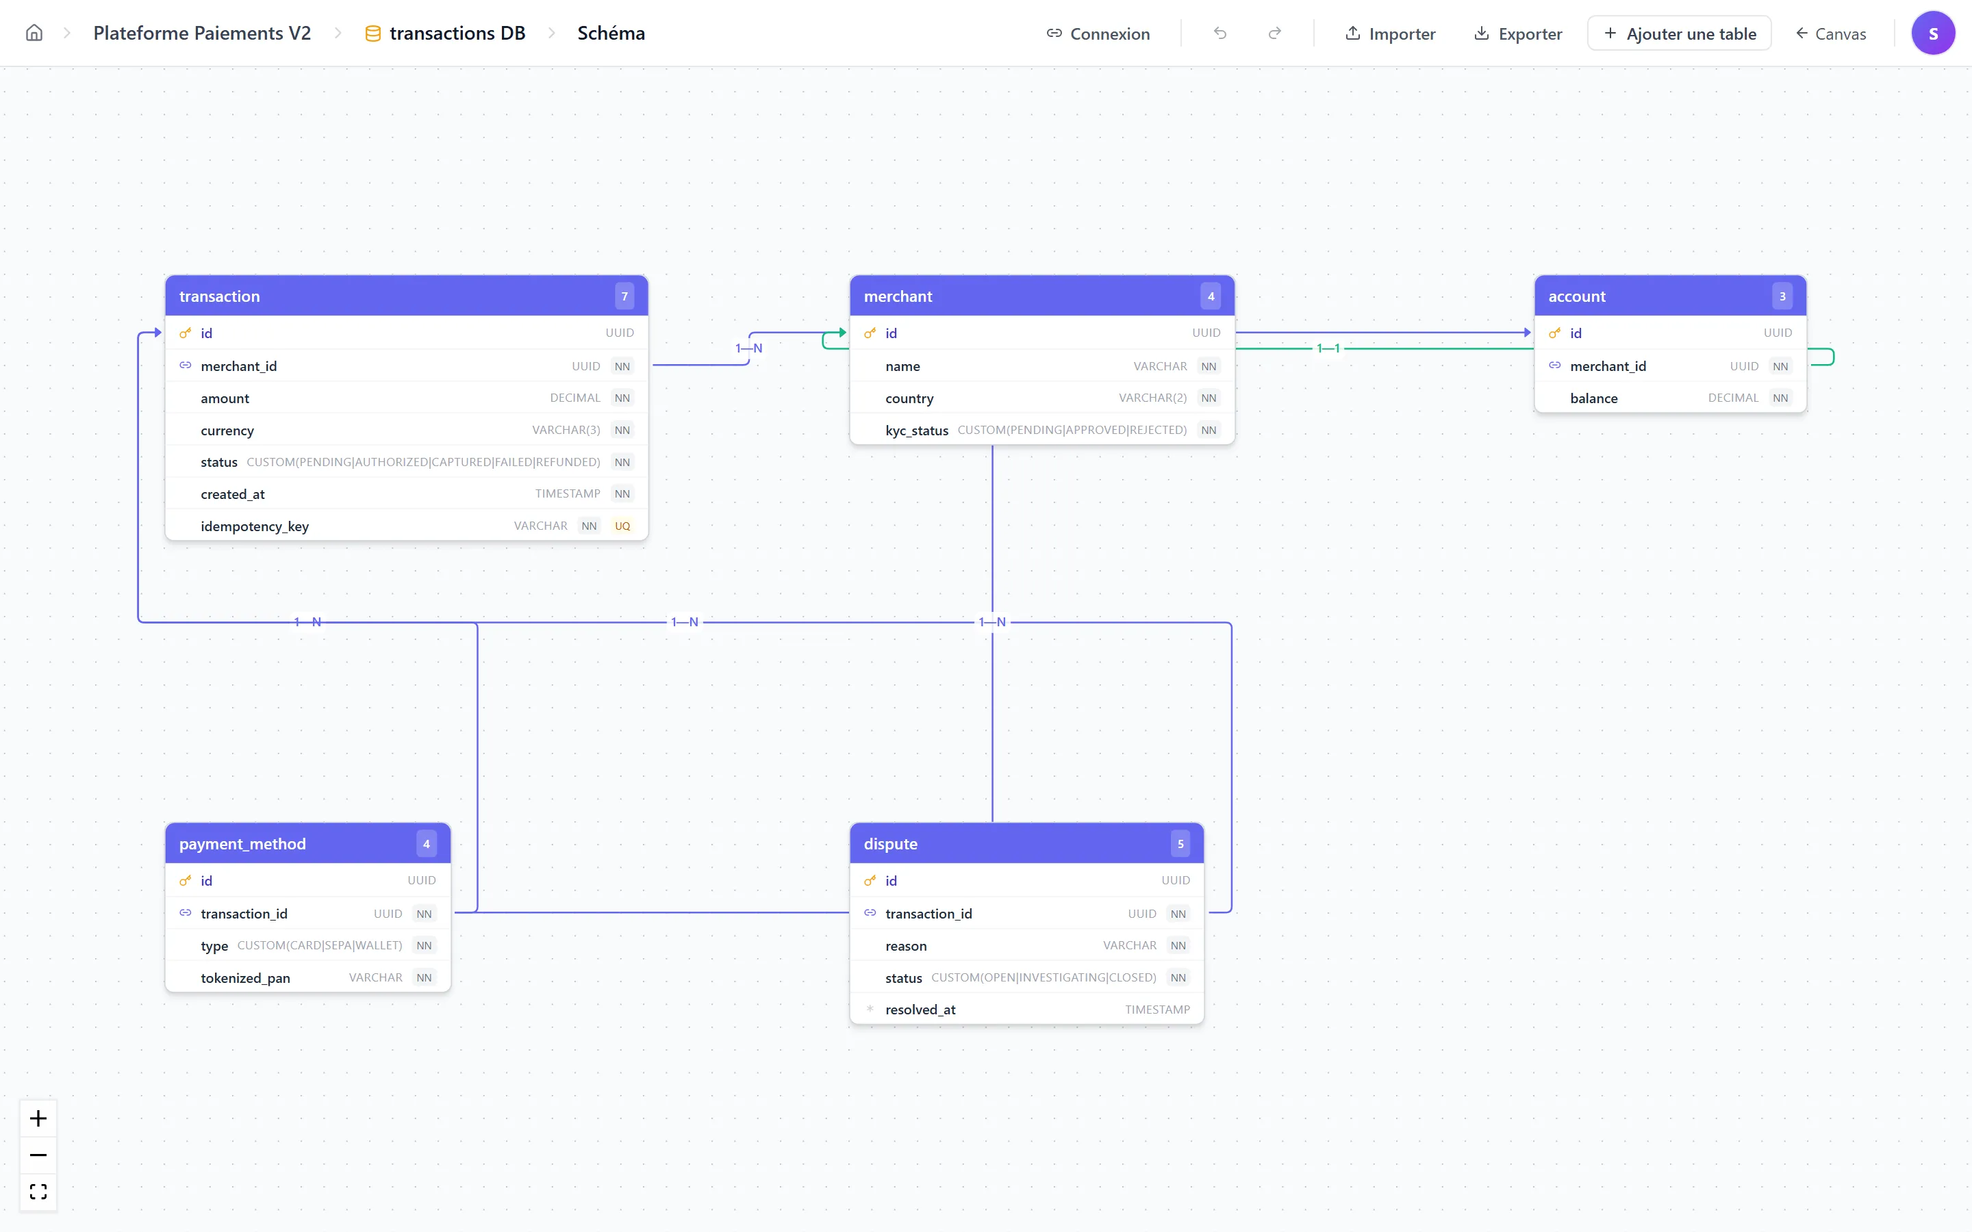Add a new table with Ajouter une table
Viewport: 1972px width, 1232px height.
point(1680,34)
